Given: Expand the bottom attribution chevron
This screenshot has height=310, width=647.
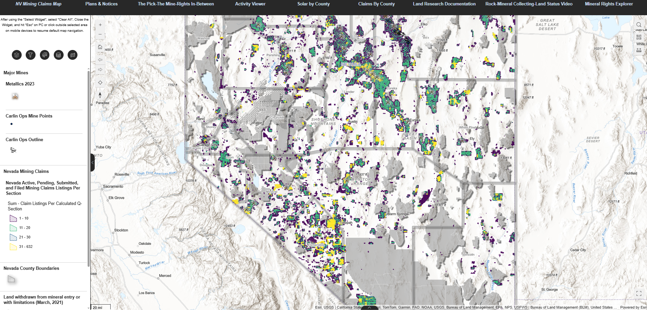Looking at the screenshot, I should pyautogui.click(x=368, y=308).
